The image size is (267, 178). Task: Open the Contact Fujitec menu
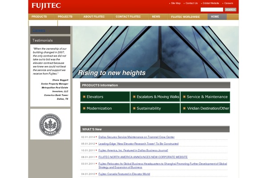[x=128, y=17]
